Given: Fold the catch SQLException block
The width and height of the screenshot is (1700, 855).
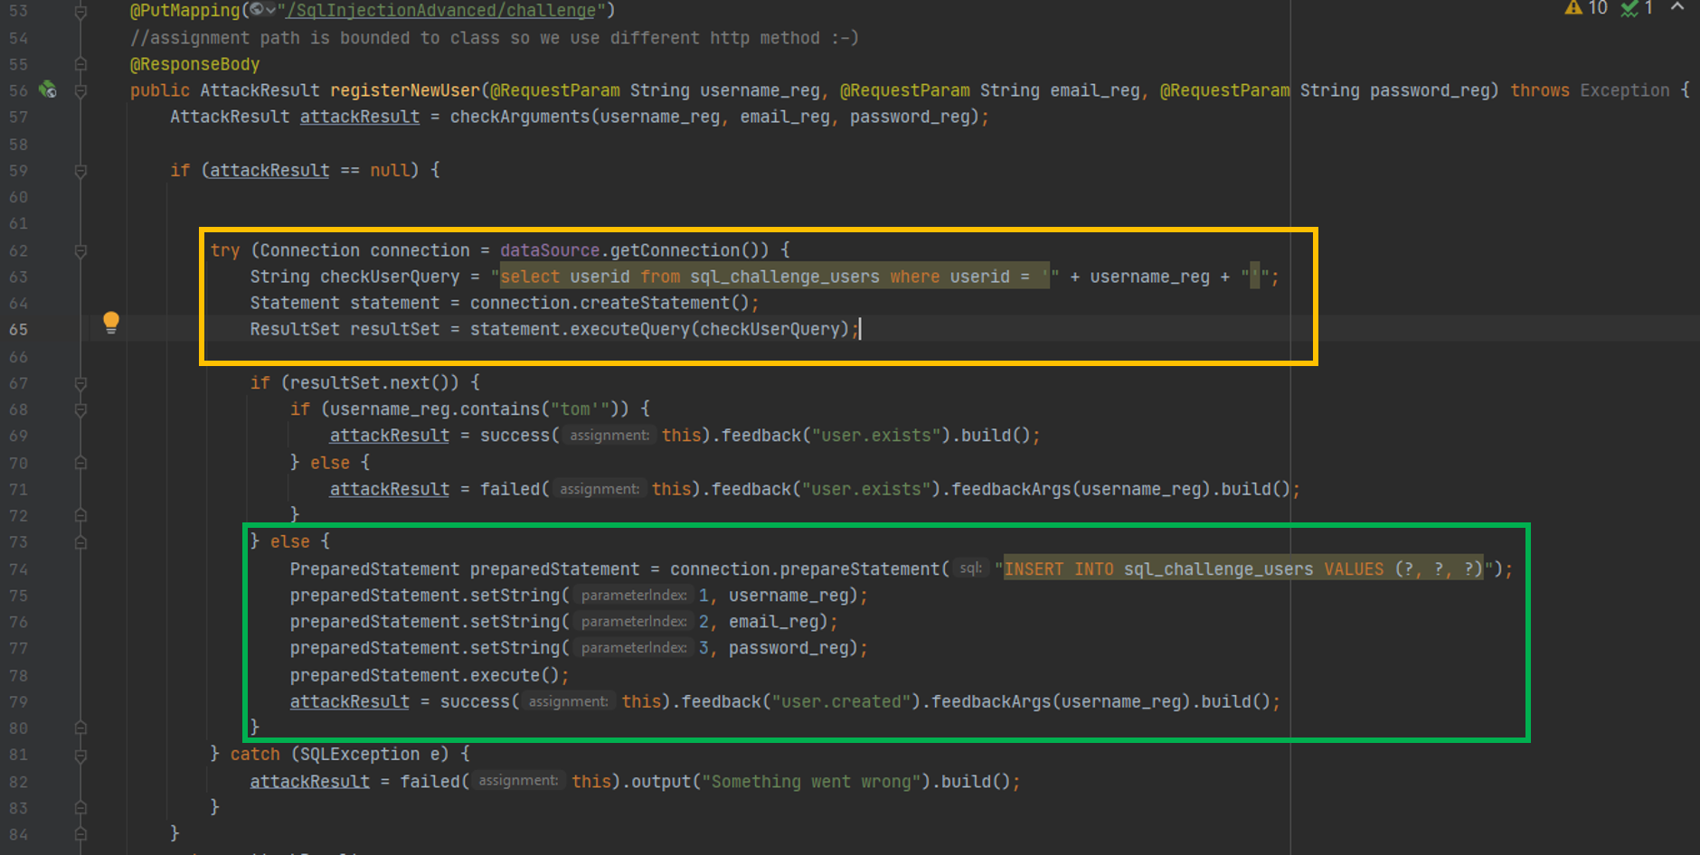Looking at the screenshot, I should [80, 755].
